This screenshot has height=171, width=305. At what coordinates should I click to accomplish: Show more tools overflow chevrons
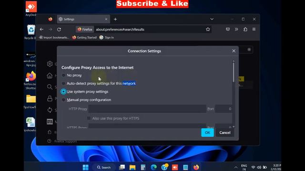[x=236, y=29]
